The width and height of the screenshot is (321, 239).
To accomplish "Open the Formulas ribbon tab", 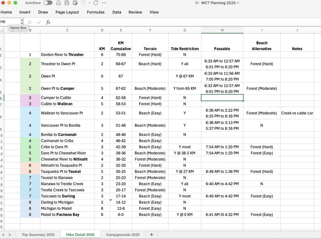I will (x=96, y=12).
